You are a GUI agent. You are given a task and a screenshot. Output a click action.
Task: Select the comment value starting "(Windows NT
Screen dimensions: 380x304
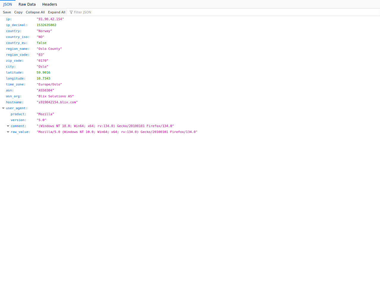105,126
